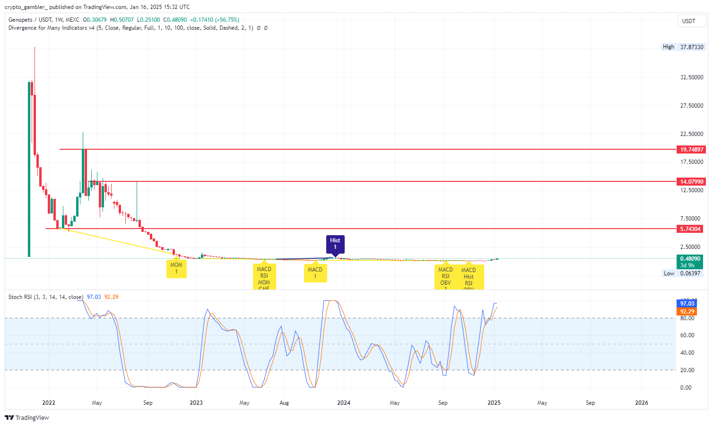Click the close price value C0.48090
The width and height of the screenshot is (713, 426).
coord(175,20)
